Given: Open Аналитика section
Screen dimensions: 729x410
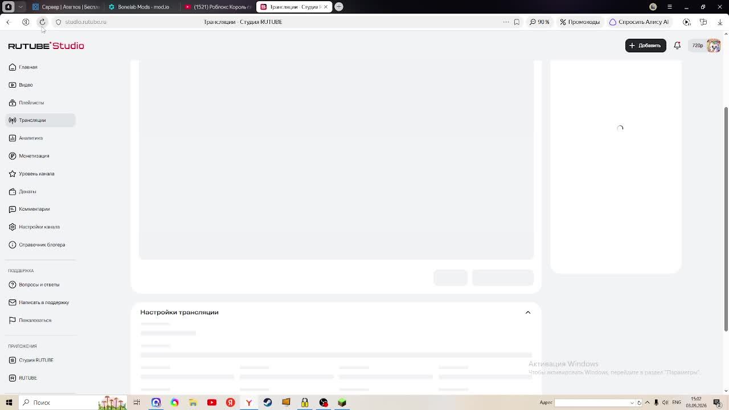Looking at the screenshot, I should 26,138.
